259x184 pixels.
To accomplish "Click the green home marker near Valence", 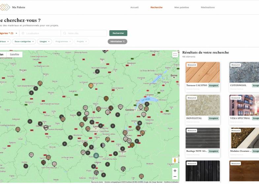I will tap(96, 155).
